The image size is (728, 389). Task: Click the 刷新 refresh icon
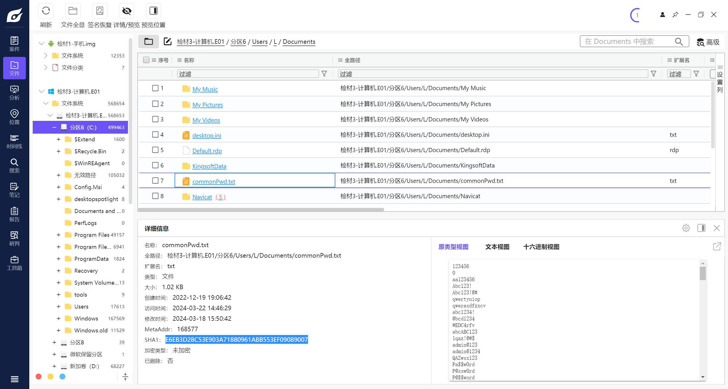pos(46,11)
